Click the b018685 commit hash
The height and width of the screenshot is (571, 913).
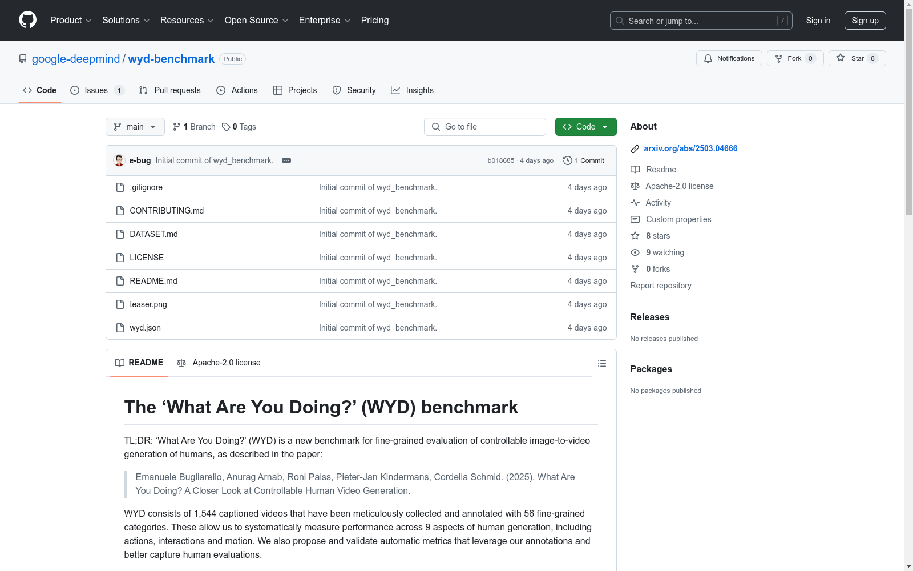pyautogui.click(x=501, y=160)
